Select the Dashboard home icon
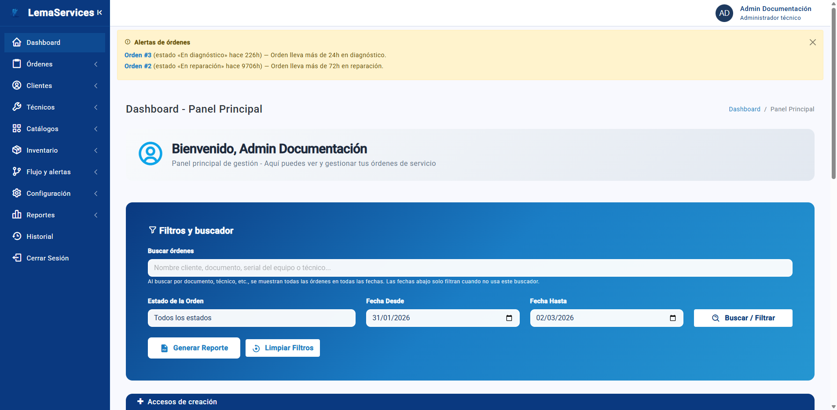This screenshot has height=410, width=837. point(17,42)
